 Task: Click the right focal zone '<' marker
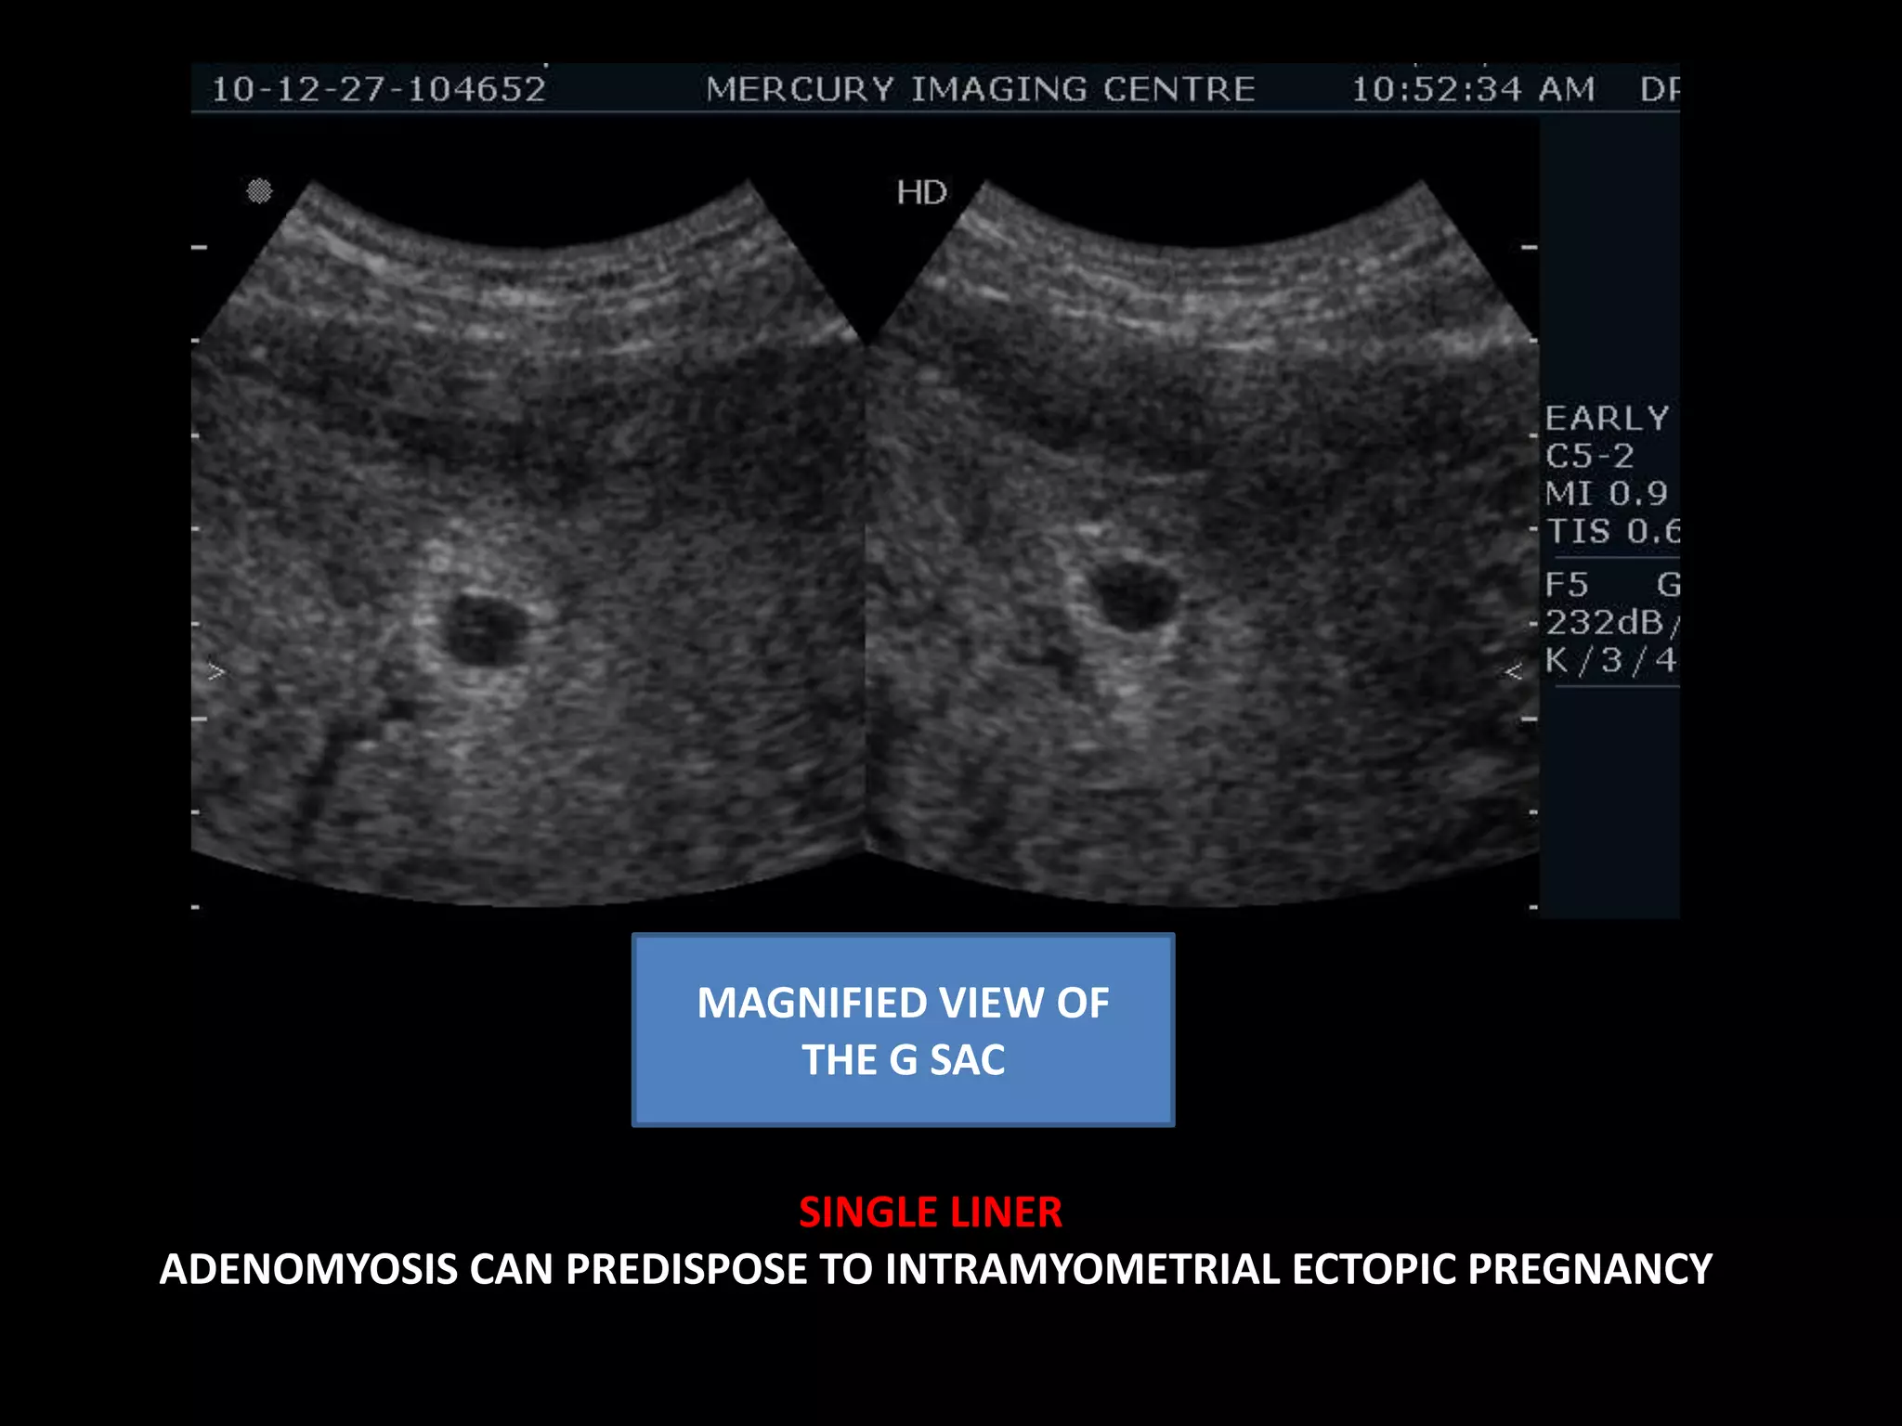(x=1514, y=671)
